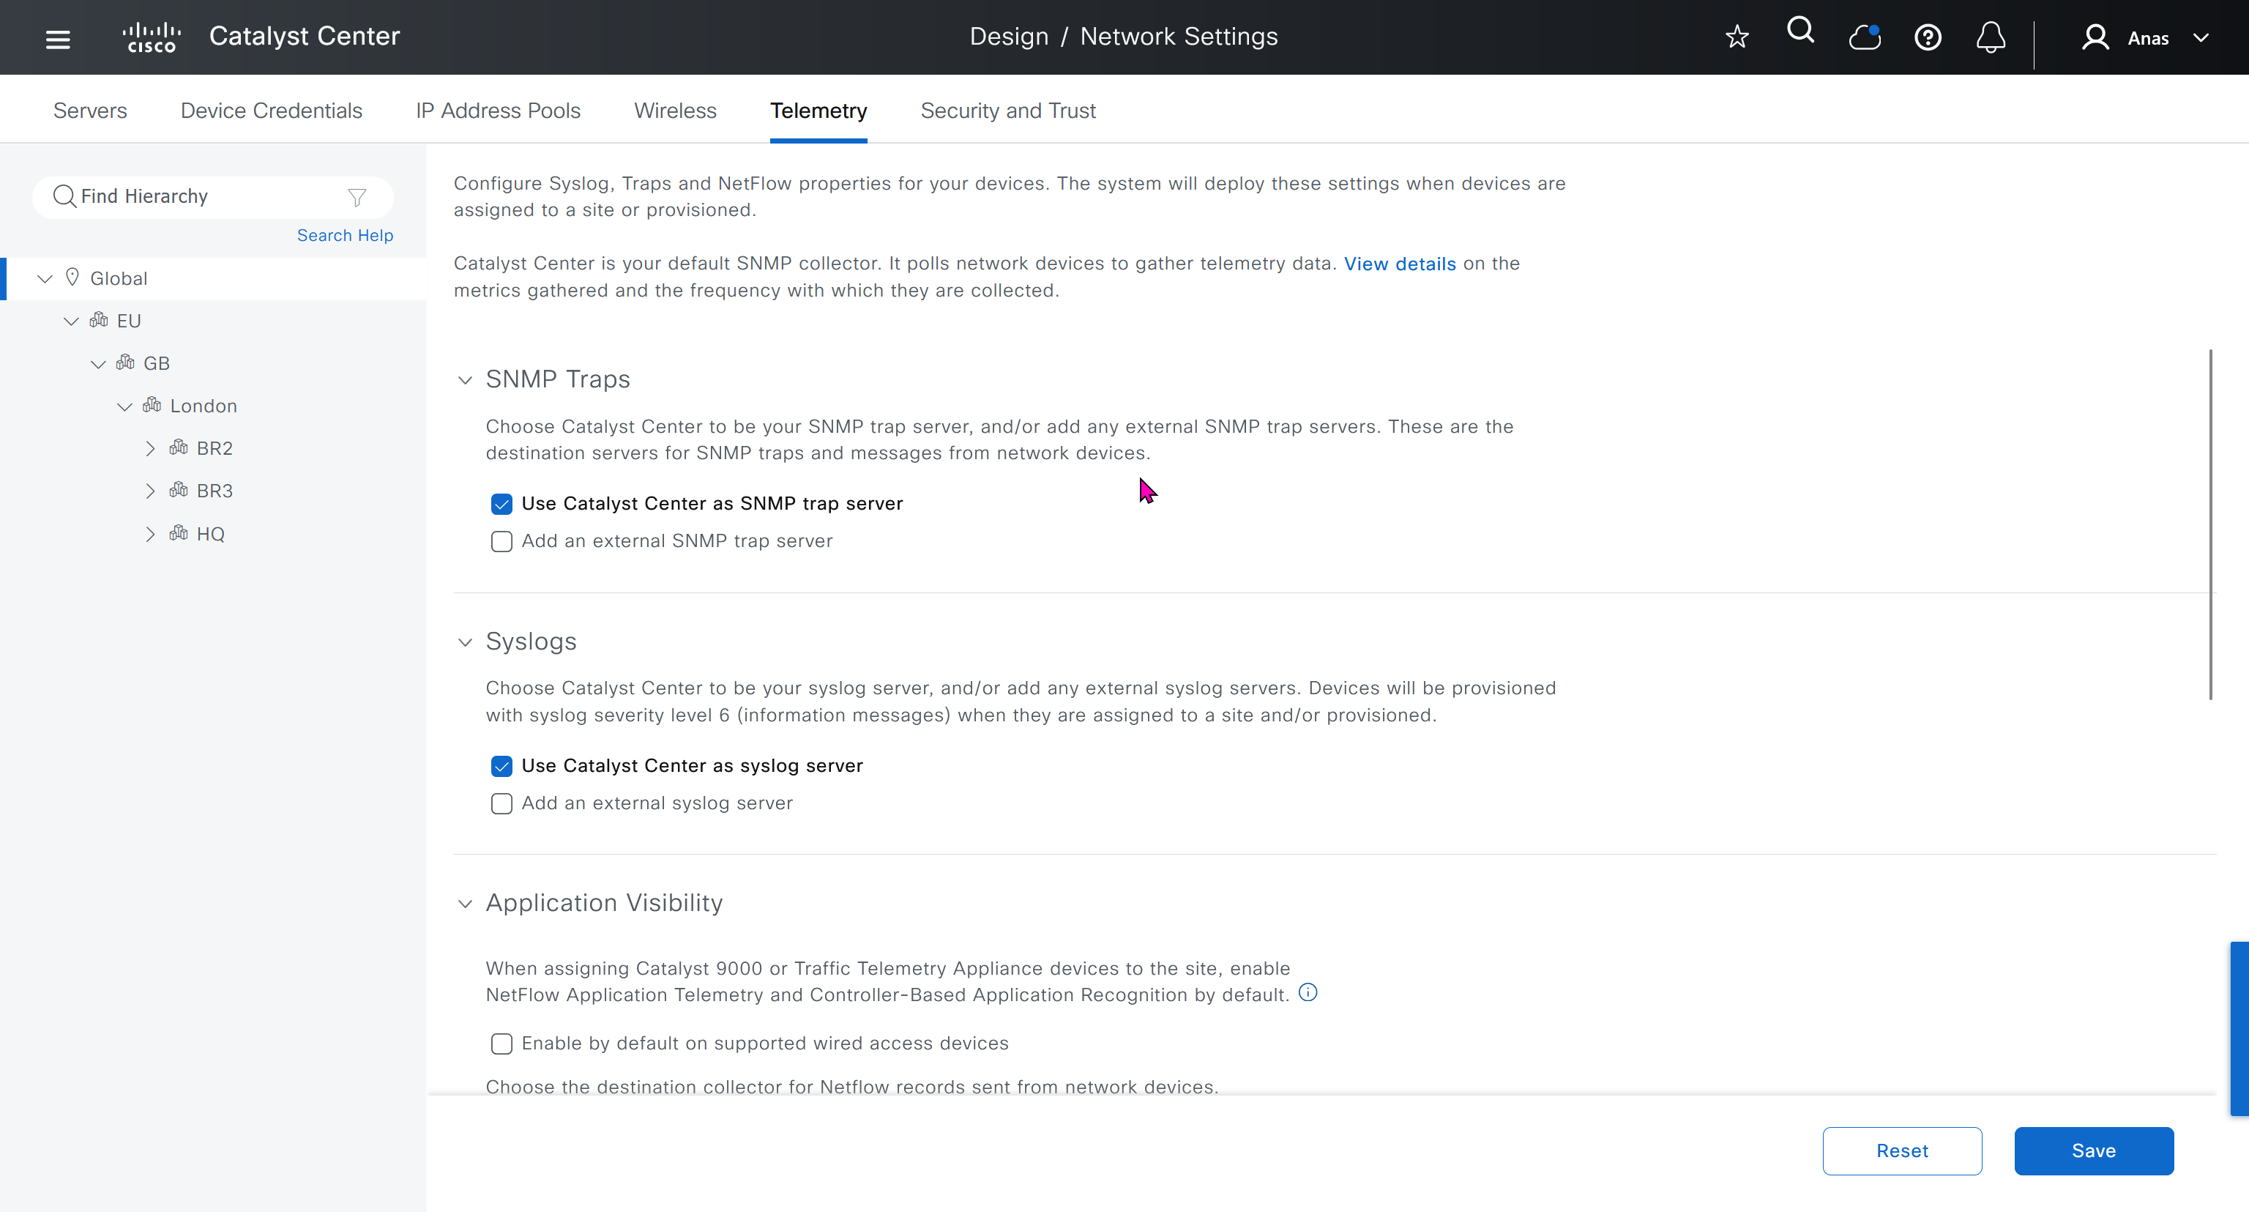Click the Save button

click(x=2093, y=1151)
